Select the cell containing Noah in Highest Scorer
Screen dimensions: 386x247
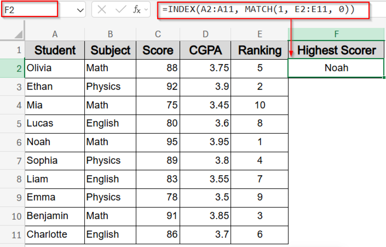tap(336, 68)
